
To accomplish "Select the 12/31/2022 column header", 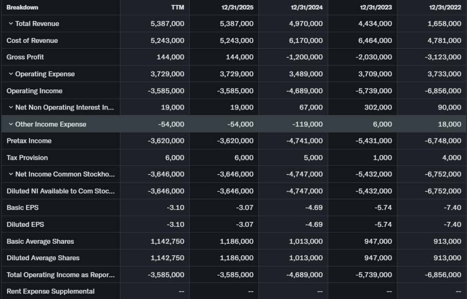I will pos(446,7).
